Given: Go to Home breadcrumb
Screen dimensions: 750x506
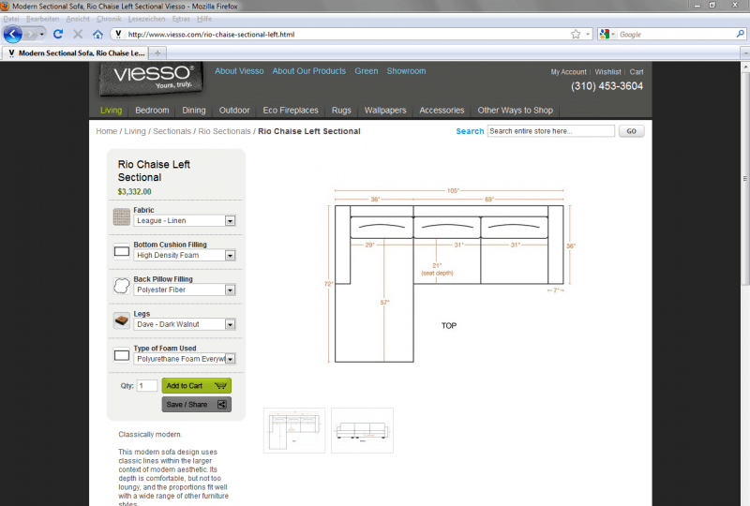Looking at the screenshot, I should [x=106, y=131].
